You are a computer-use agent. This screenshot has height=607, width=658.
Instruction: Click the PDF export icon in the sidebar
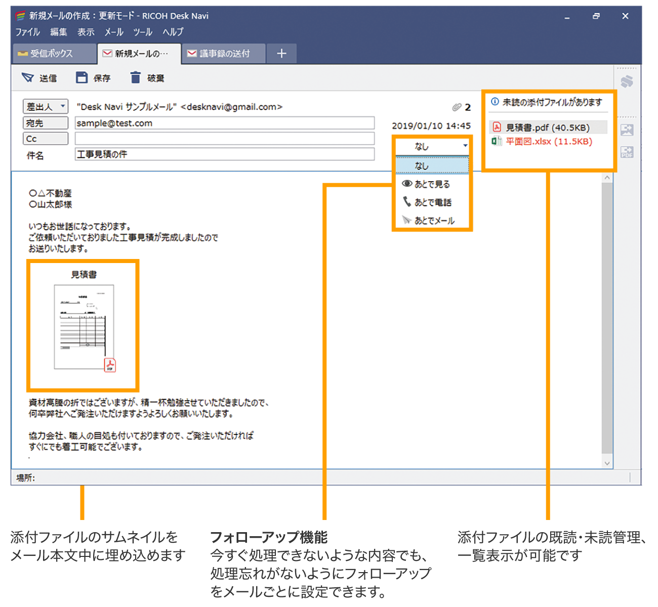pos(627,151)
